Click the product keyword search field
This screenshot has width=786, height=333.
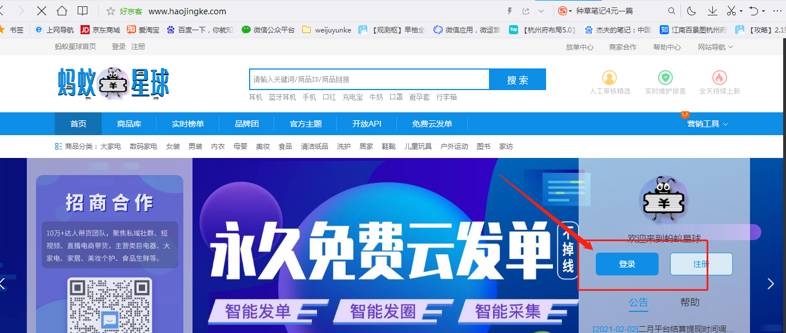(369, 79)
